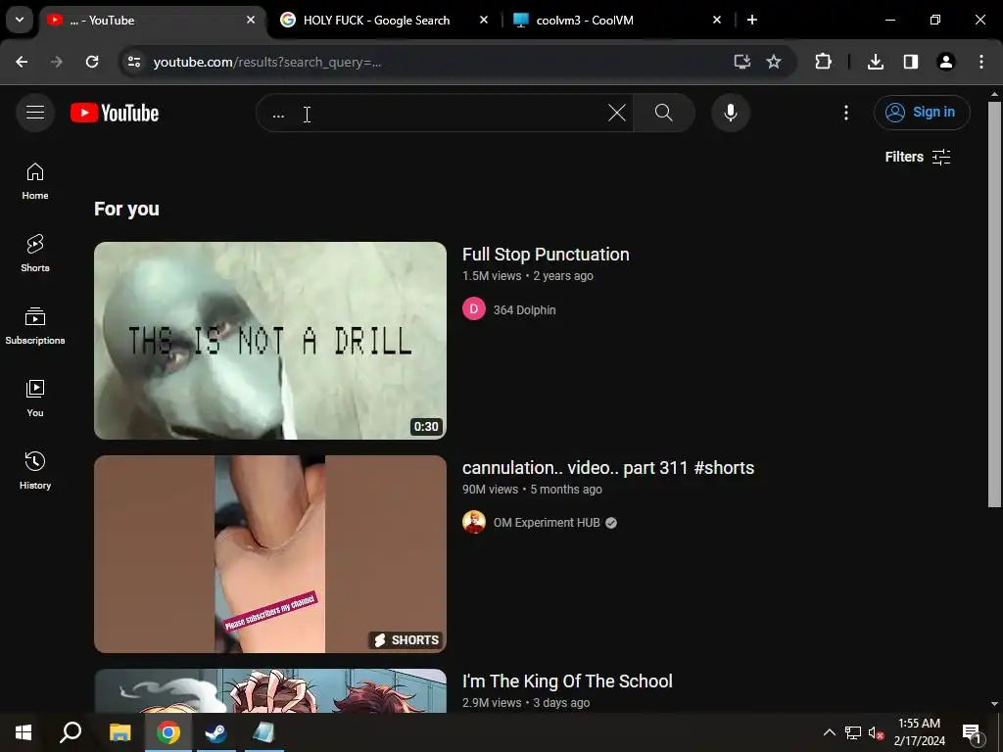Open Chrome three-dot menu

[981, 62]
